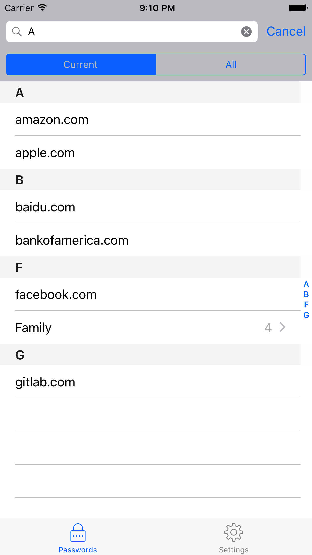Select the Current search scope
Image resolution: width=312 pixels, height=555 pixels.
point(81,65)
